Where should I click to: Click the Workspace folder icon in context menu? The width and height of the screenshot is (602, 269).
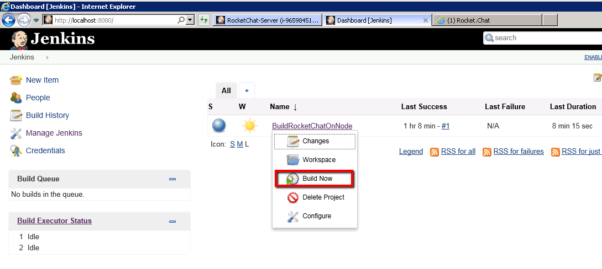[293, 159]
